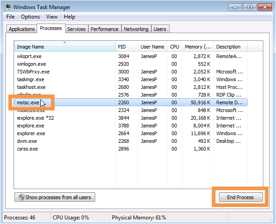Viewport: 276px width, 224px height.
Task: Click the Task Manager title bar icon
Action: (x=8, y=7)
